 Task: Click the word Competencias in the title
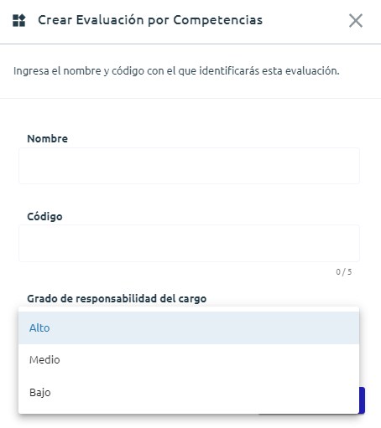coord(218,20)
